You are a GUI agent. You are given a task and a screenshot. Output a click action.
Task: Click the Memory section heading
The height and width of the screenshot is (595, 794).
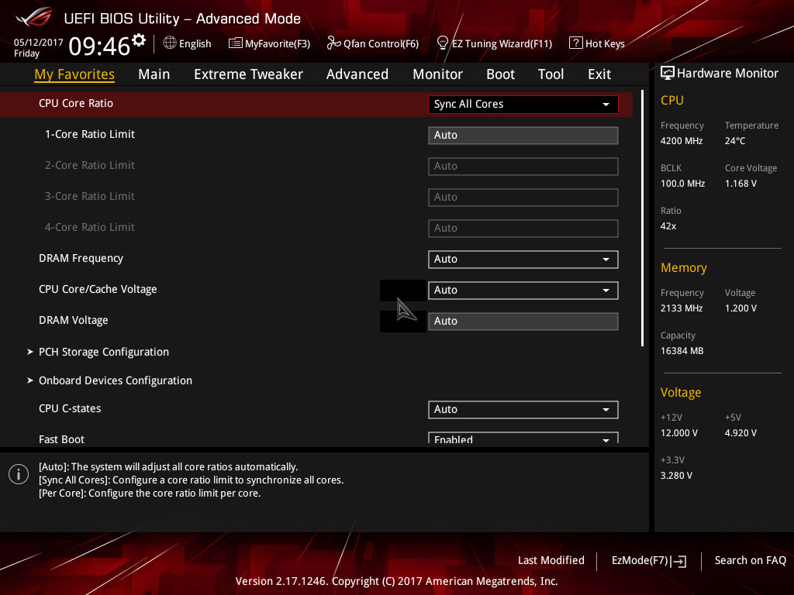click(x=684, y=267)
